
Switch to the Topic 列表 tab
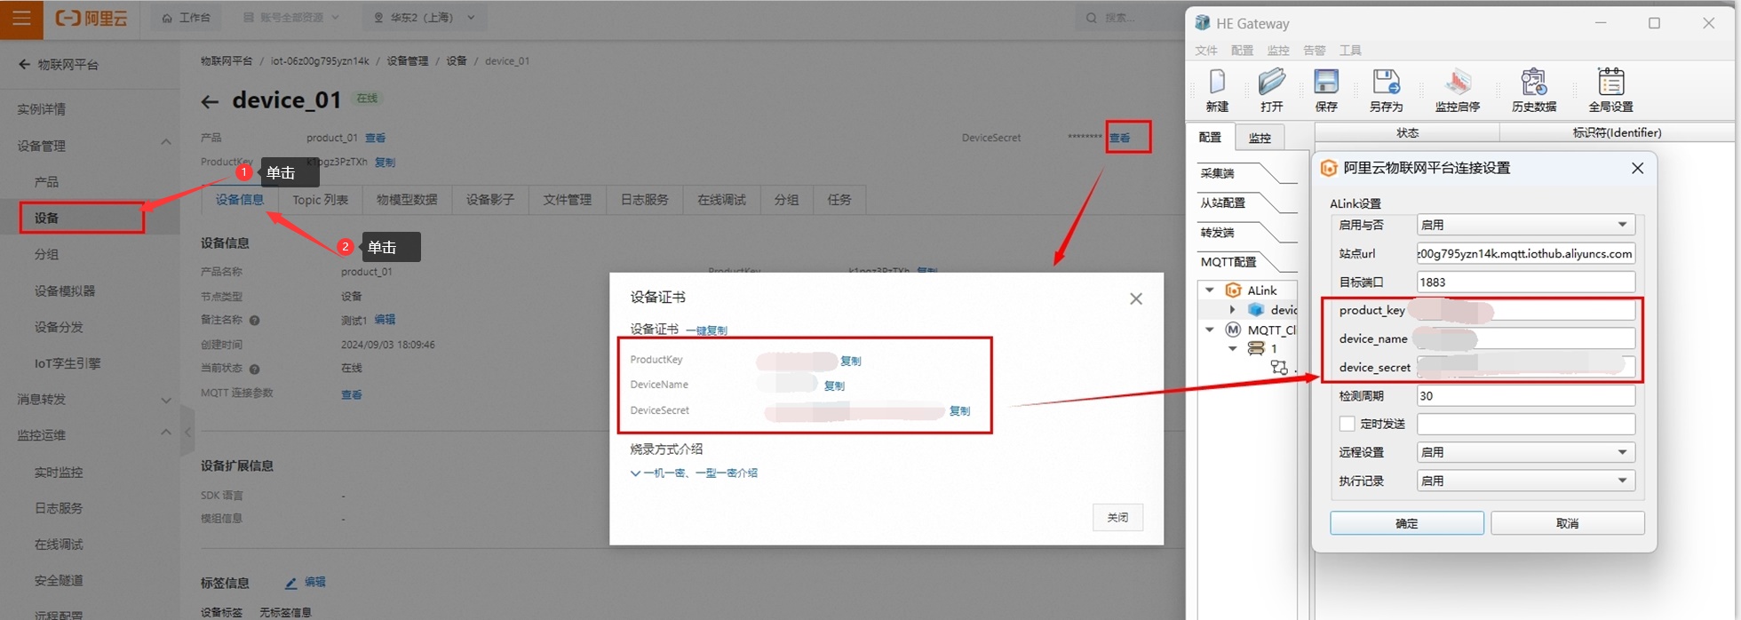pos(321,200)
